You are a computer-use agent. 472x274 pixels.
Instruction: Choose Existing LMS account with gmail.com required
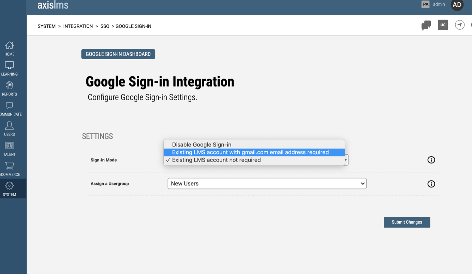[x=254, y=152]
